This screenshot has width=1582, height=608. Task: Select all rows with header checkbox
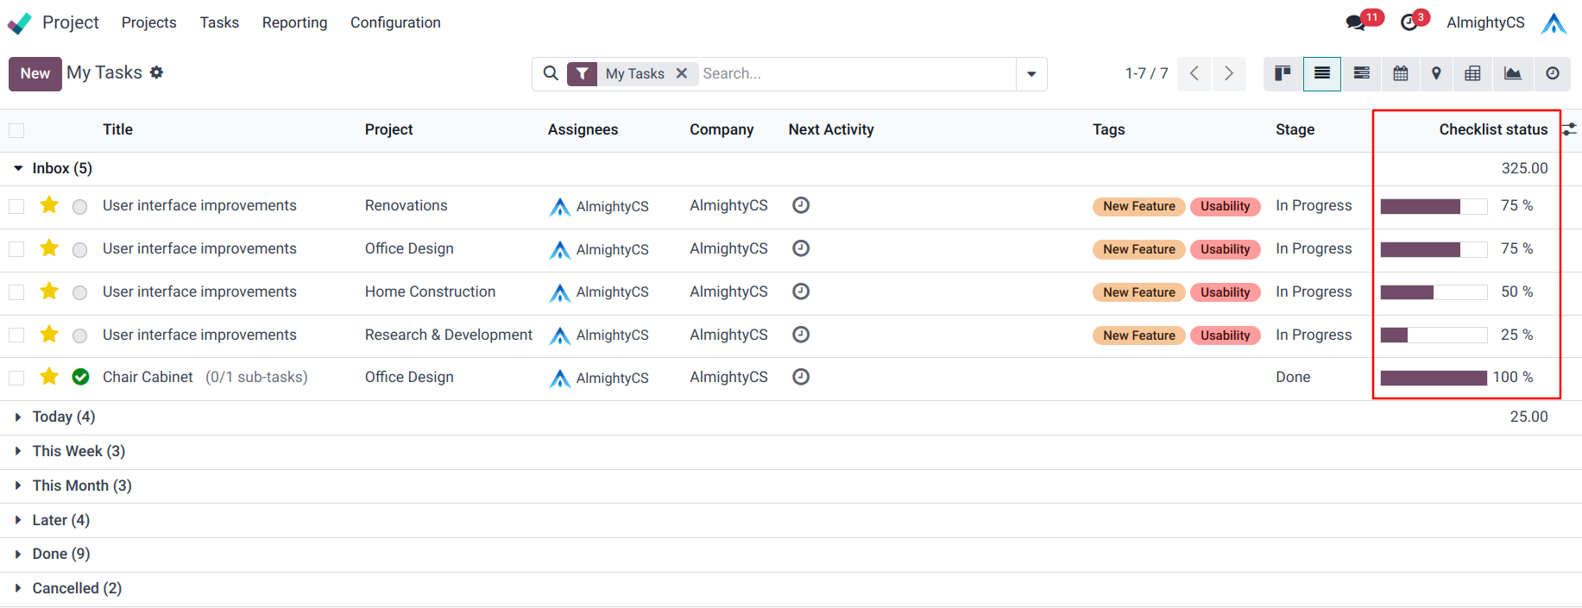click(16, 130)
